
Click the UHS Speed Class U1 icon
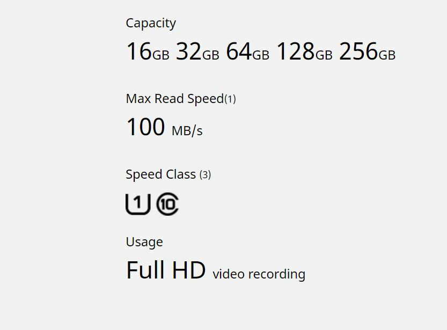pyautogui.click(x=138, y=204)
